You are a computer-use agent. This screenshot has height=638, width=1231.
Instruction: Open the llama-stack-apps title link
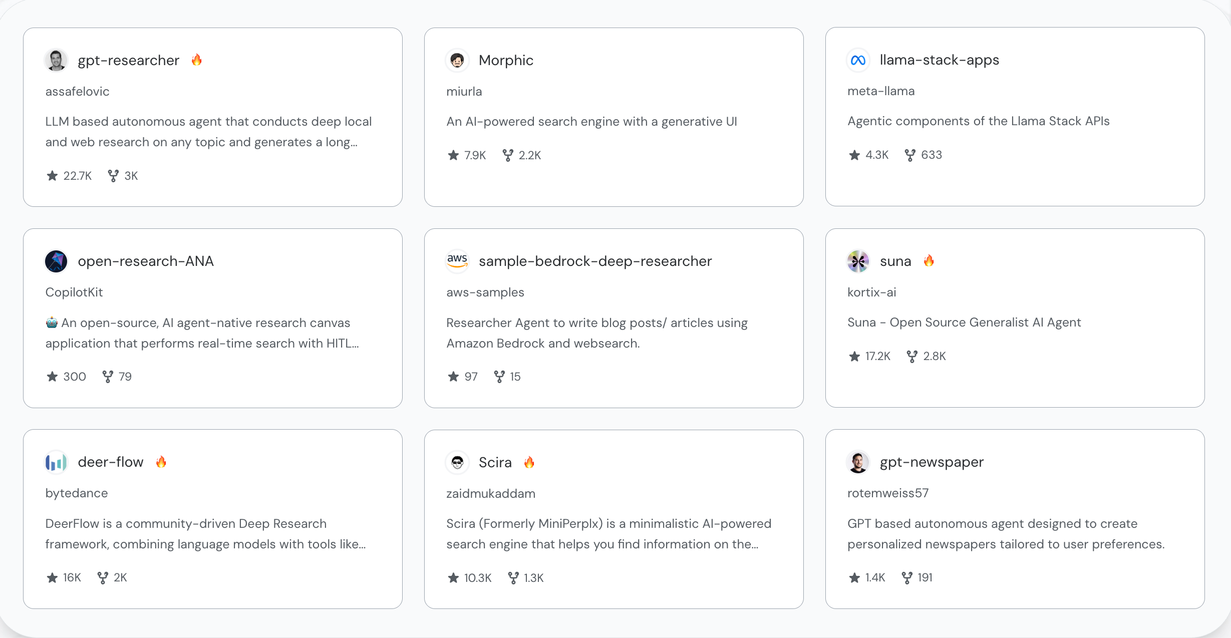coord(939,60)
